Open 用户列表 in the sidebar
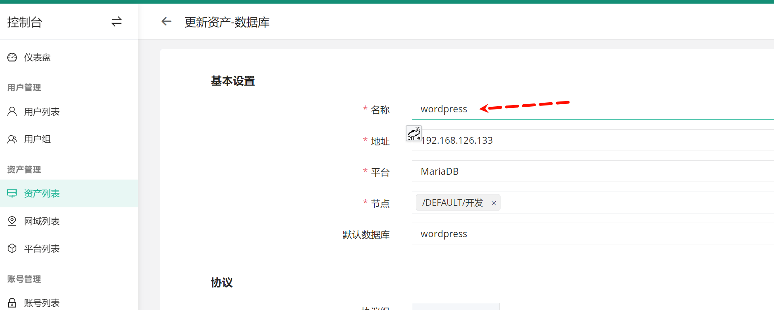Screen dimensions: 774x310 pyautogui.click(x=42, y=112)
